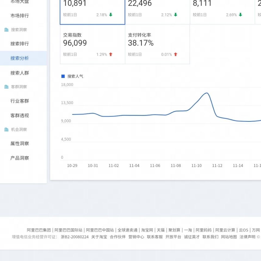Image resolution: width=261 pixels, height=261 pixels.
Task: Click the 客群洞察 section icon
Action: point(7,87)
